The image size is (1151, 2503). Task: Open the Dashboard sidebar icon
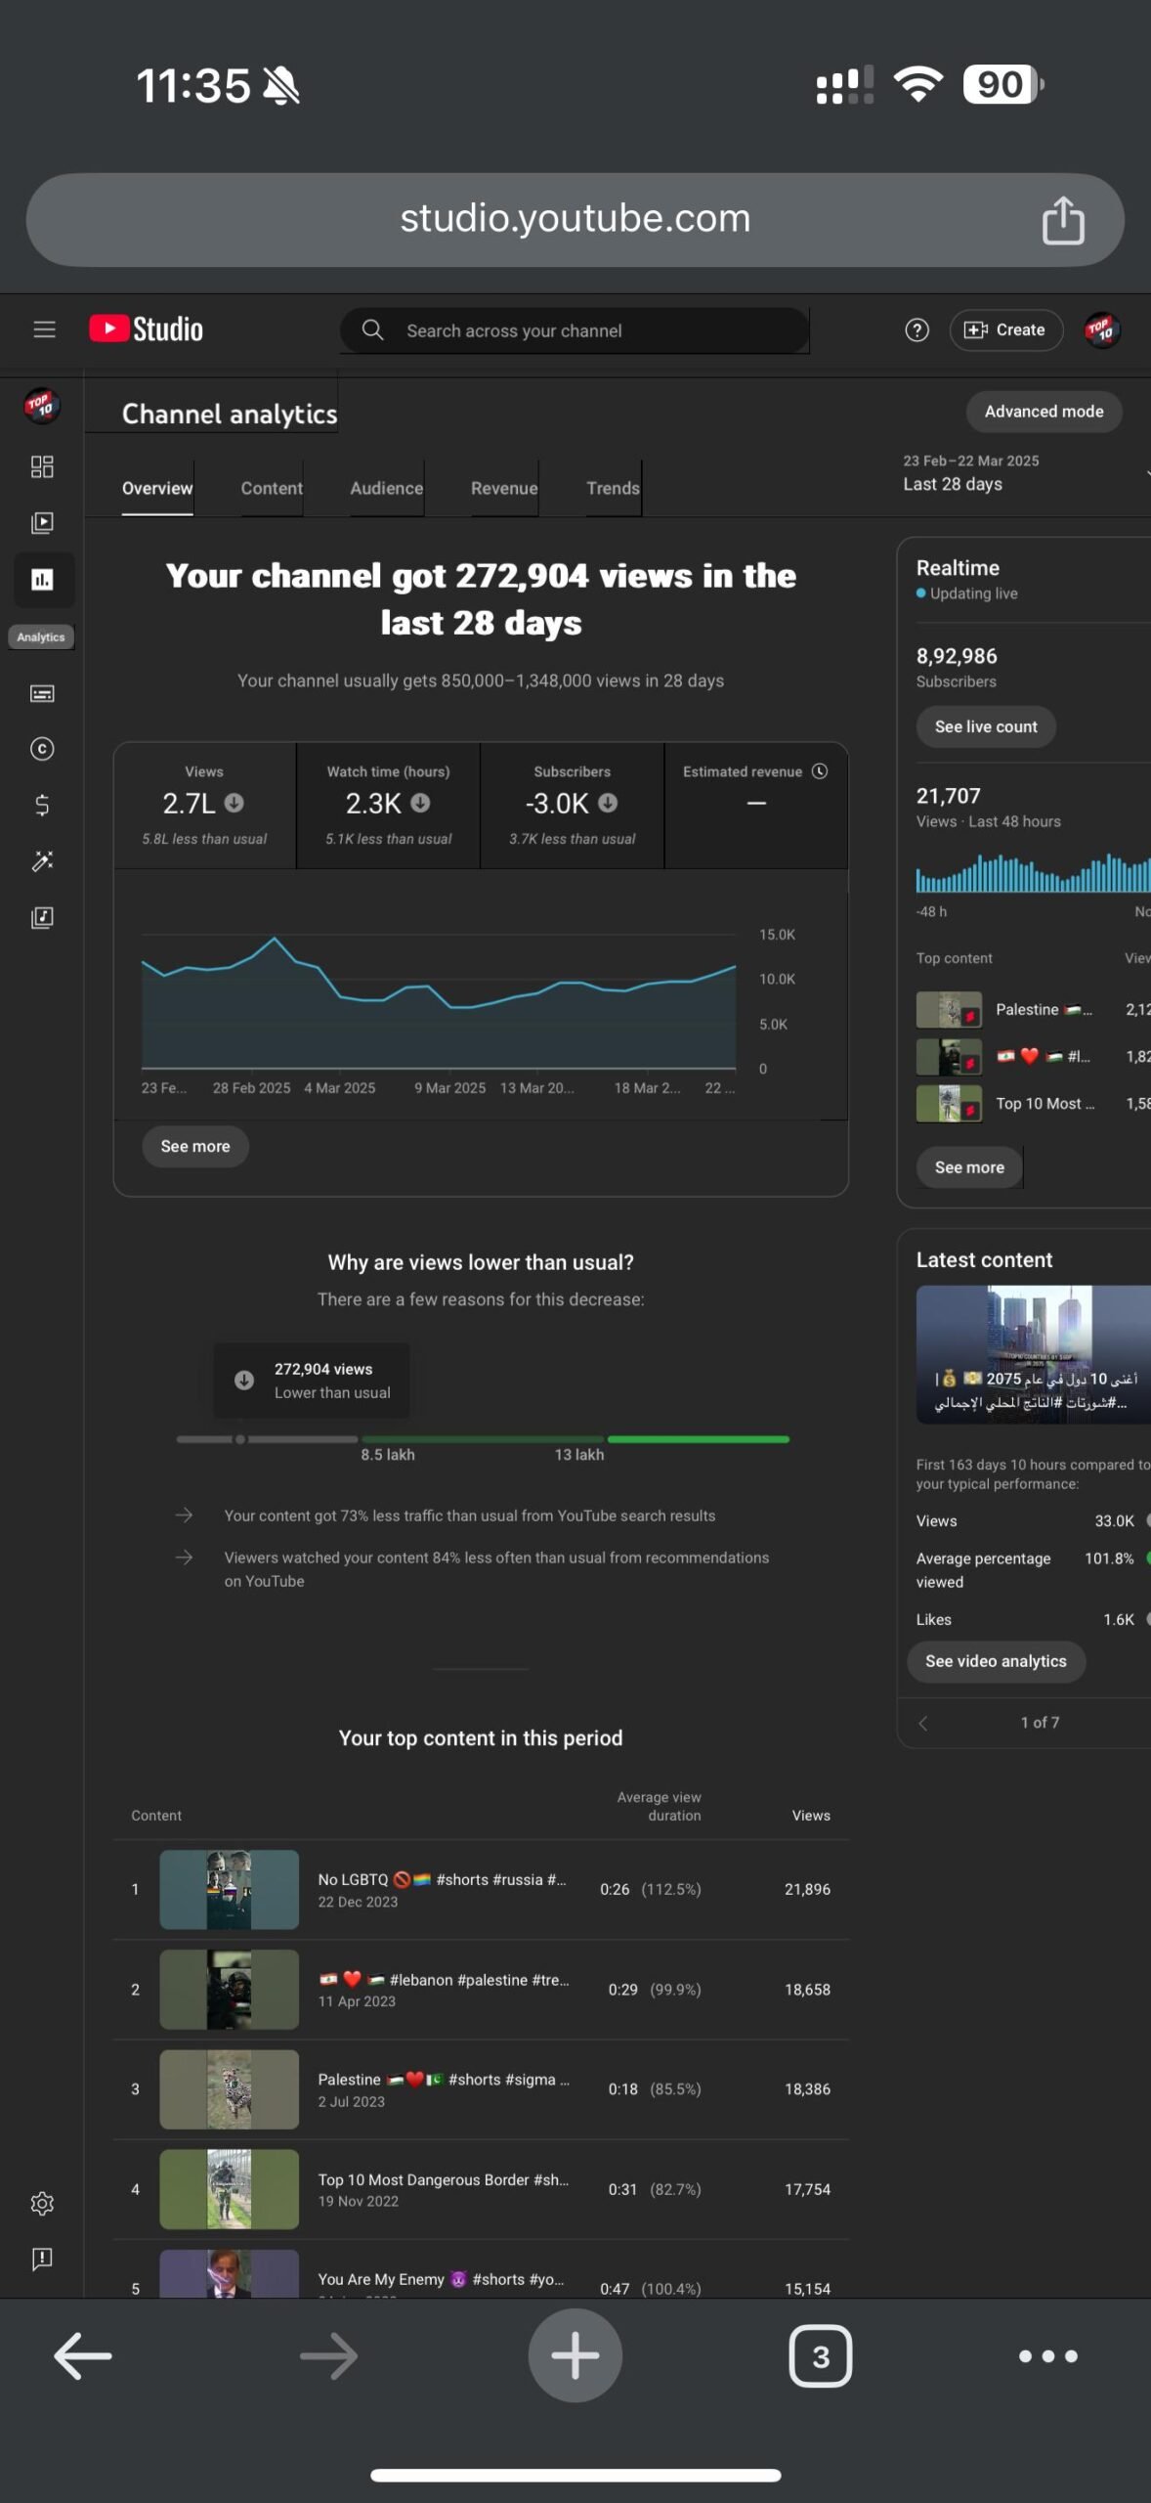click(42, 466)
